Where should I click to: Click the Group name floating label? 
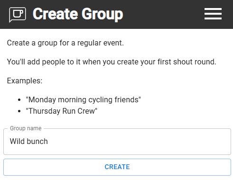point(26,128)
